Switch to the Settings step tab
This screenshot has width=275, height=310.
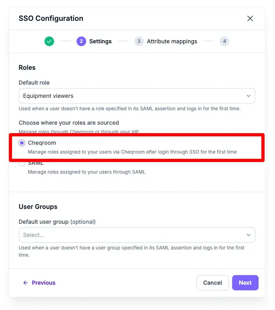point(100,41)
